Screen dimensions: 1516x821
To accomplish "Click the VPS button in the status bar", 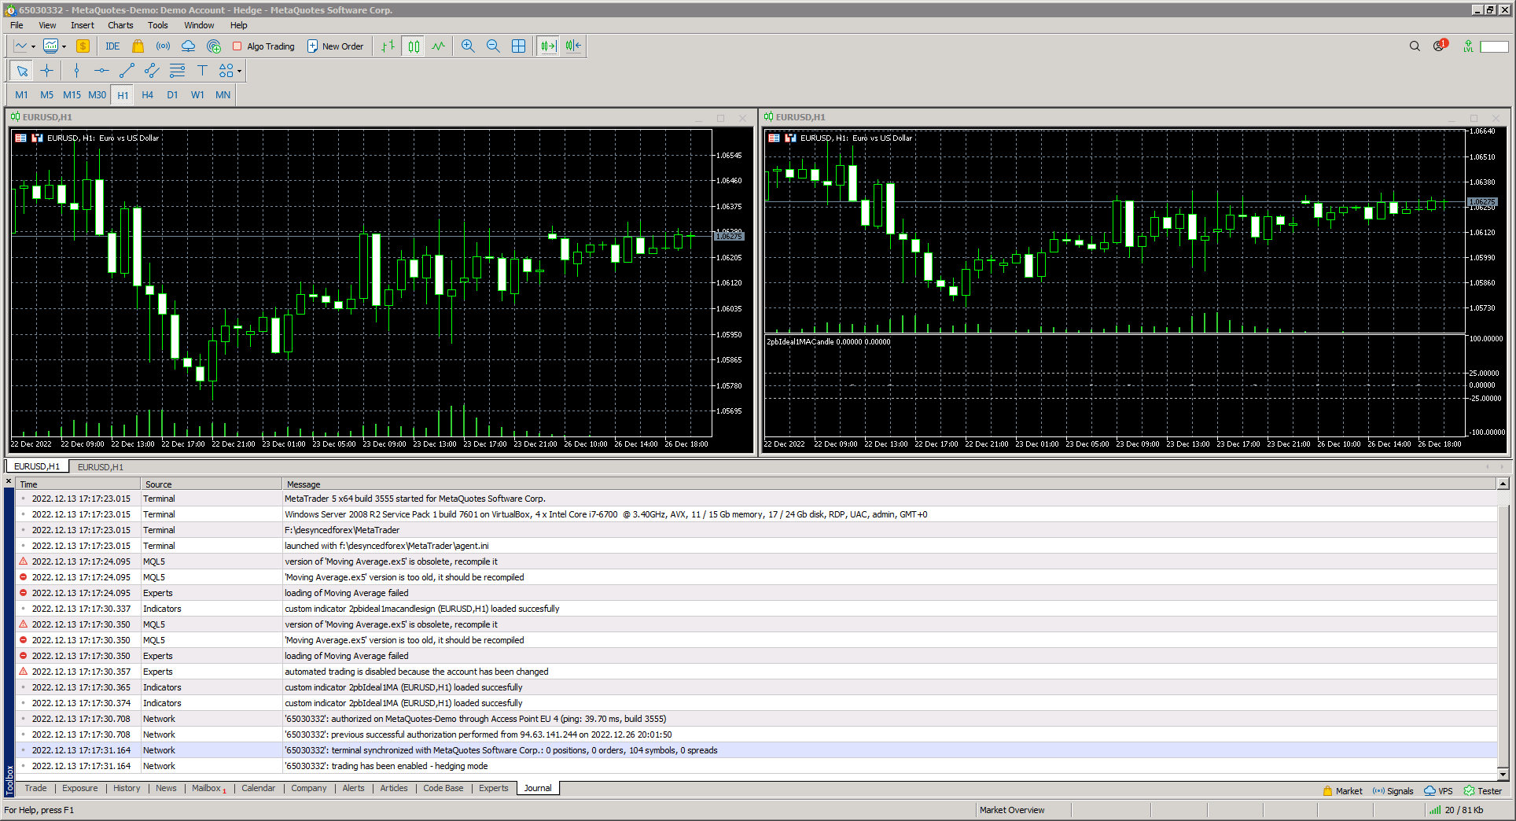I will tap(1438, 791).
